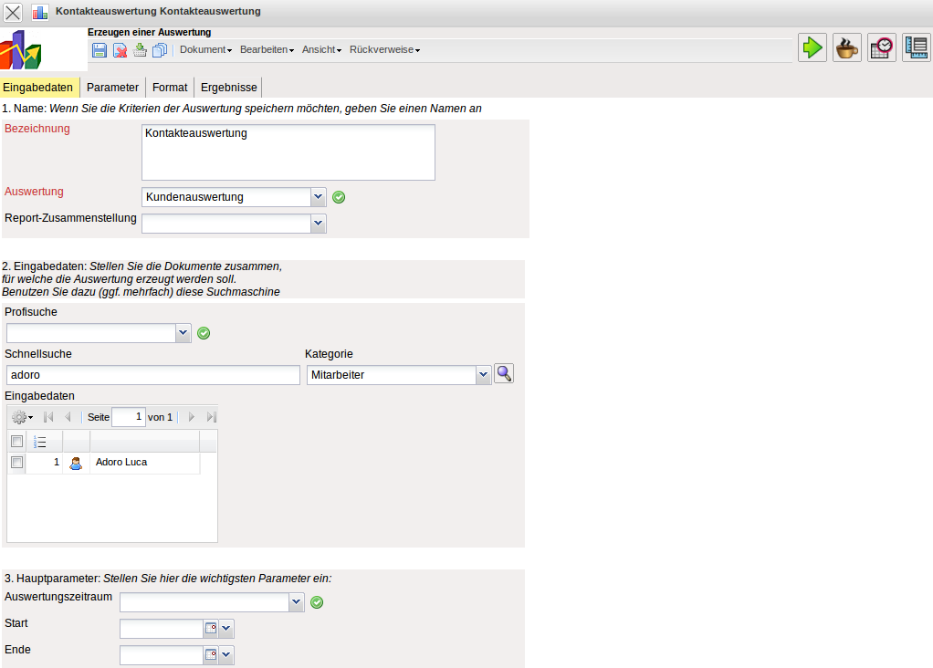Open the Ansicht menu

[322, 49]
